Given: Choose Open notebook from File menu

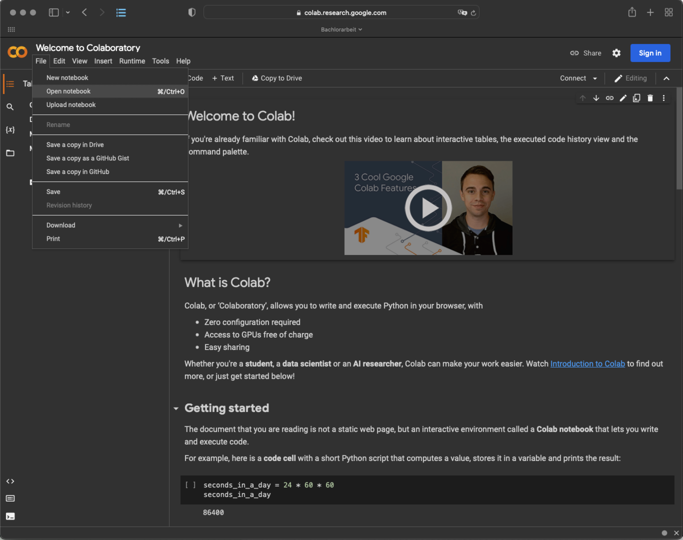Looking at the screenshot, I should [x=110, y=91].
